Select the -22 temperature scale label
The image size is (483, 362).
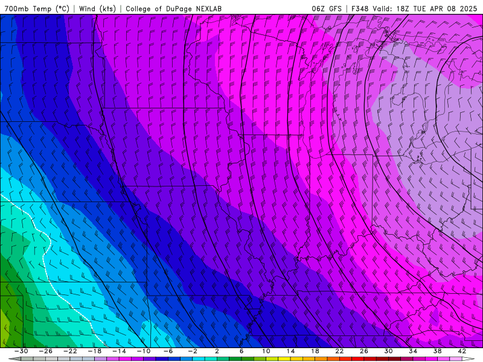pos(70,351)
